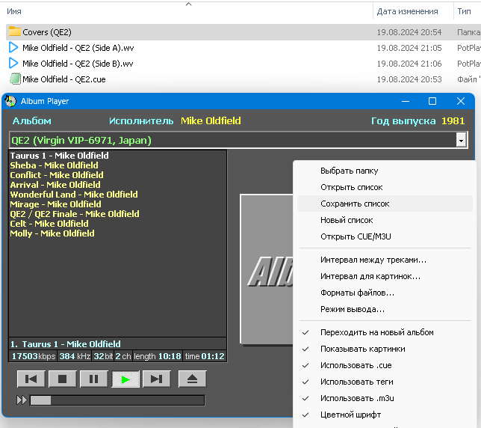The width and height of the screenshot is (481, 428).
Task: Sort files by 'Имя' column header
Action: point(14,11)
